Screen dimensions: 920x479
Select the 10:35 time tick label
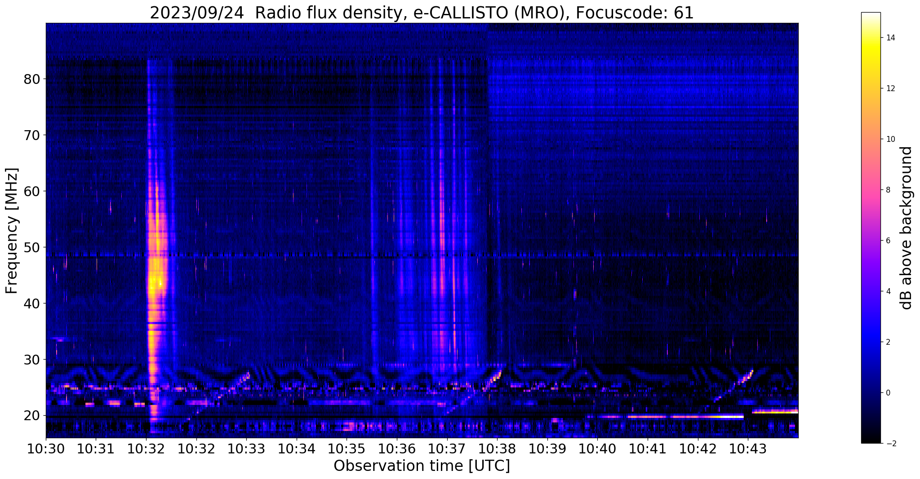pyautogui.click(x=347, y=449)
